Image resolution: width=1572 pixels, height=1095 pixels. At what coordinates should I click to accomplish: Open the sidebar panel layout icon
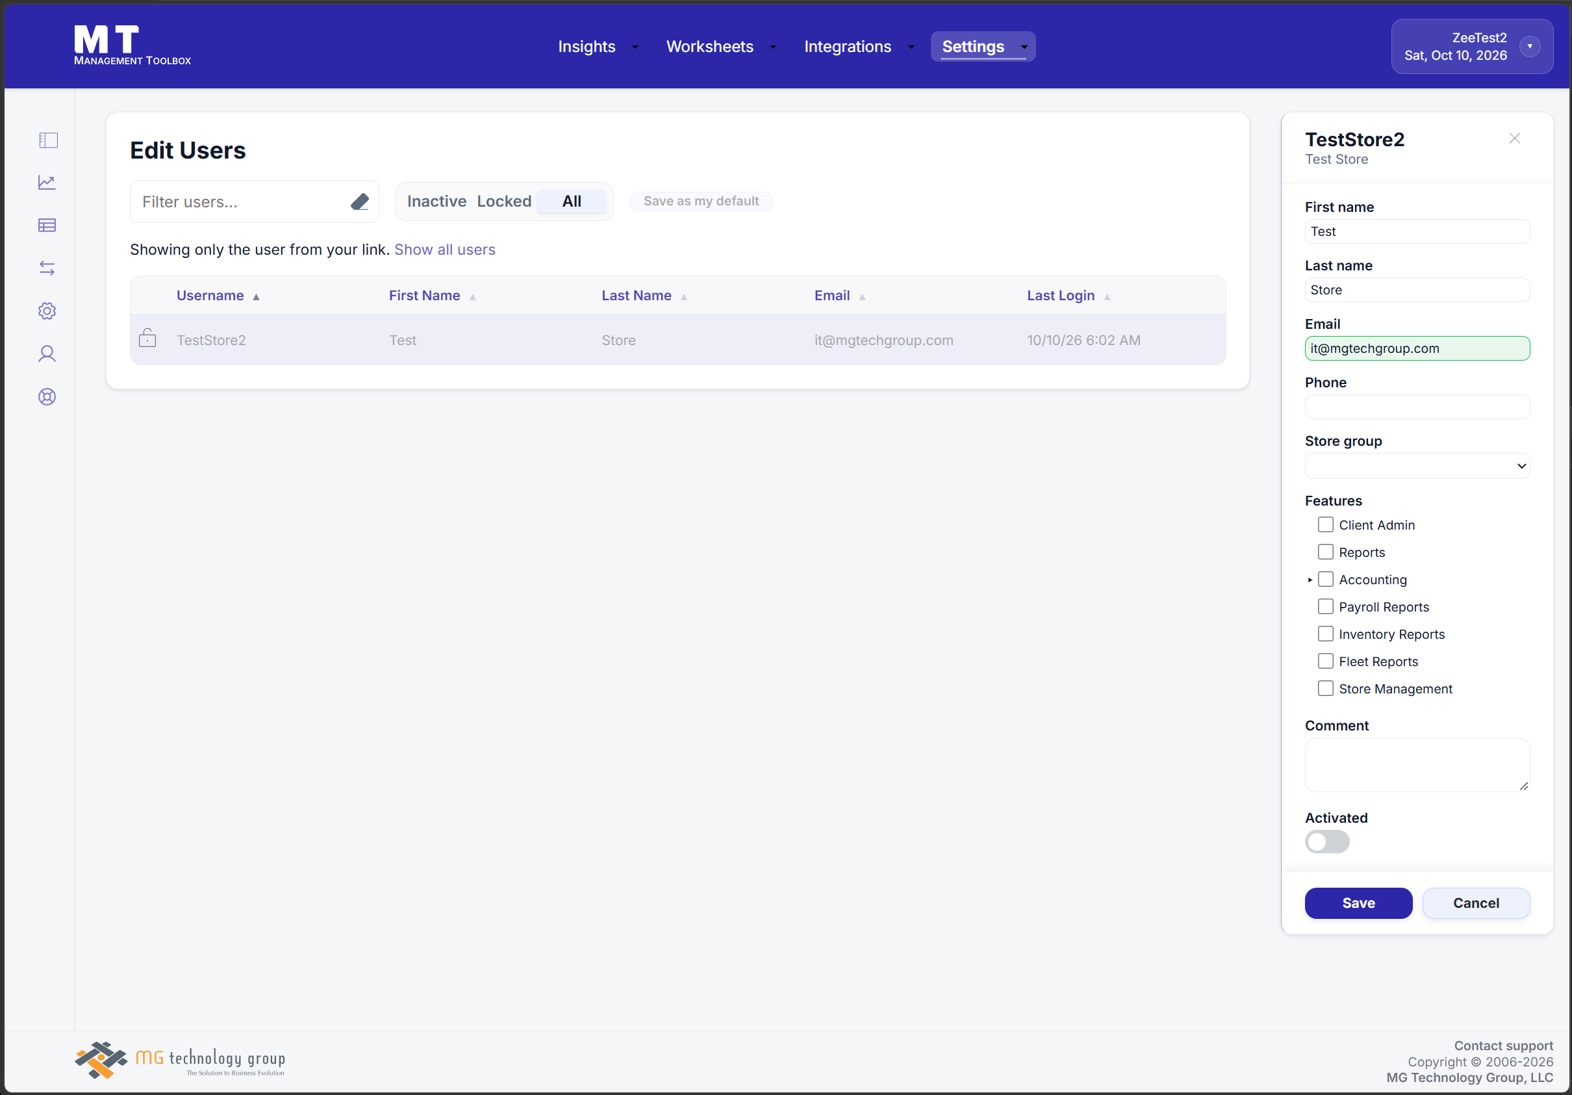(48, 140)
